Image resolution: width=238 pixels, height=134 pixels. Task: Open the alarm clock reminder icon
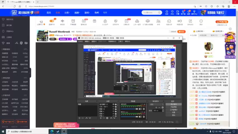(x=73, y=21)
